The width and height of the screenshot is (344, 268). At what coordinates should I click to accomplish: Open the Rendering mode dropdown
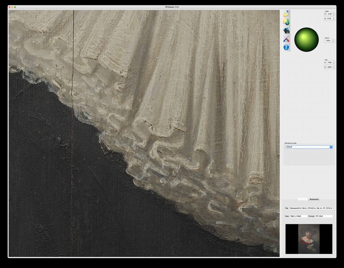point(309,147)
